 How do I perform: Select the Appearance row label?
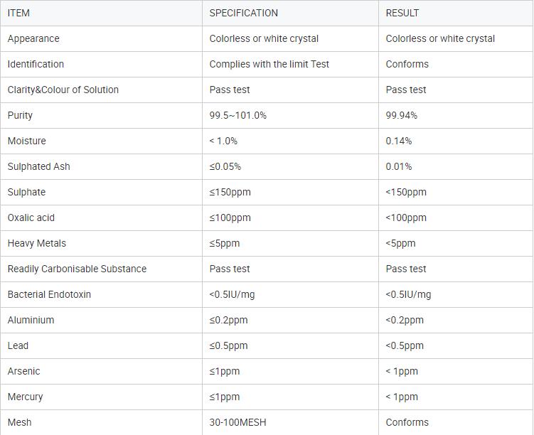tap(33, 39)
